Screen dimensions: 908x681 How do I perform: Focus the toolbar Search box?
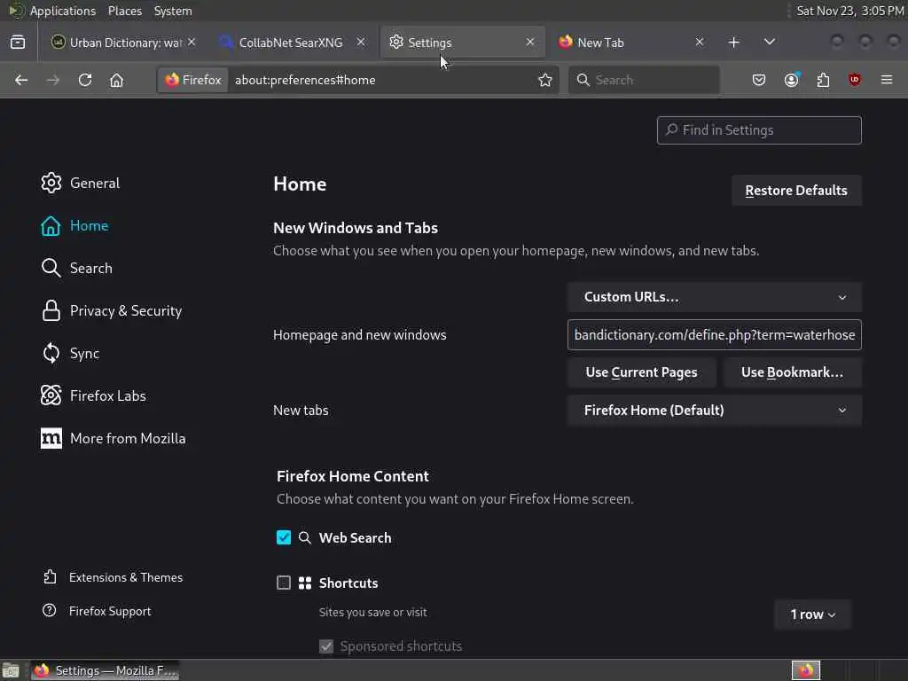645,80
